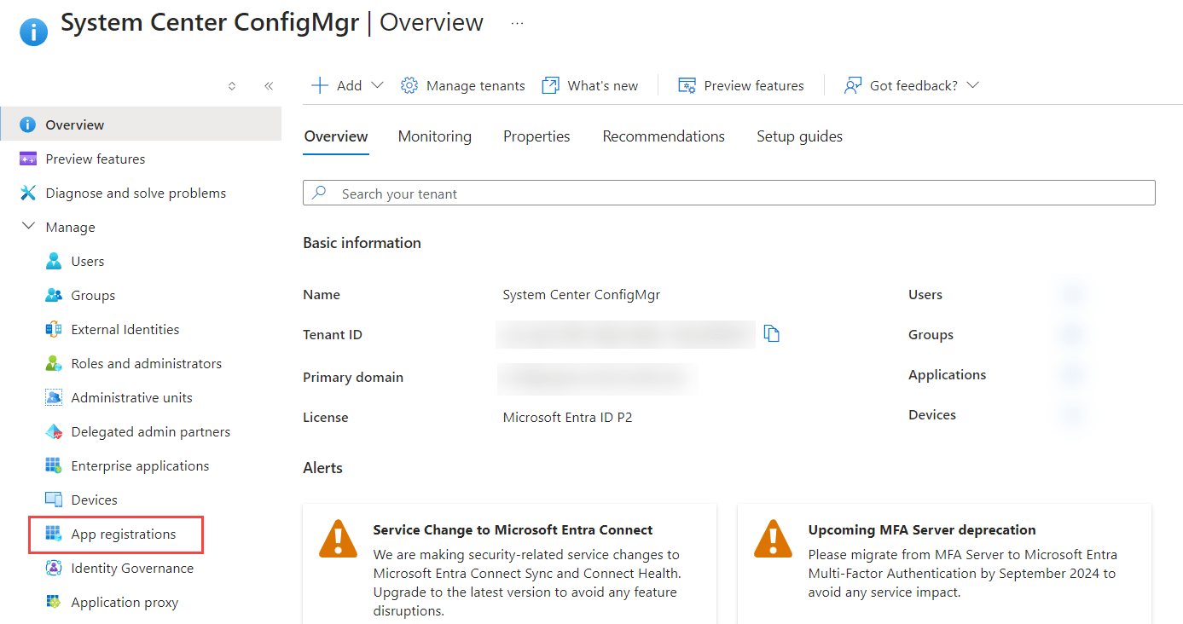Select Overview in the sidebar

[141, 124]
